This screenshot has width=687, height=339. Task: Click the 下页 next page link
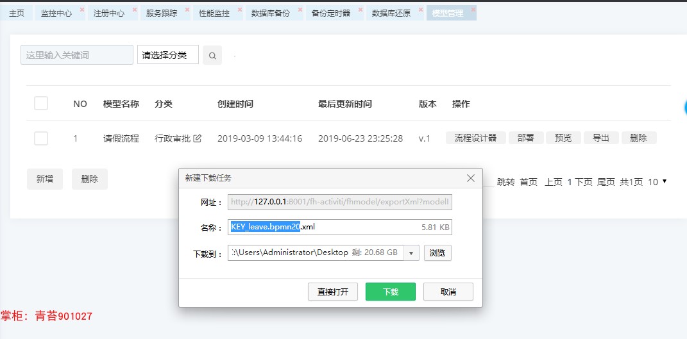point(583,182)
